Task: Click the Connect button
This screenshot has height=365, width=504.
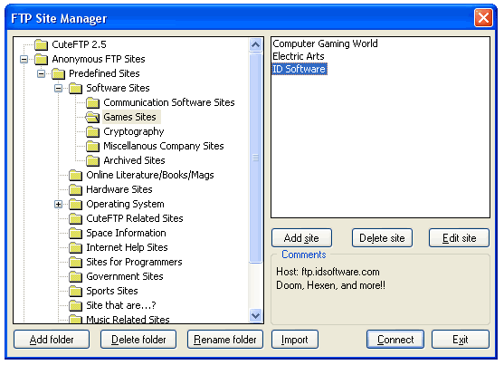Action: coord(395,340)
